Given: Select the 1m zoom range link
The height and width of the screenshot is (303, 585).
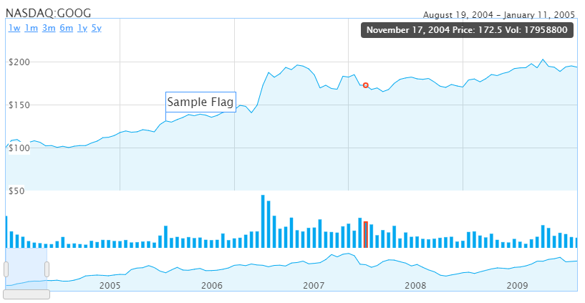Looking at the screenshot, I should click(x=32, y=28).
